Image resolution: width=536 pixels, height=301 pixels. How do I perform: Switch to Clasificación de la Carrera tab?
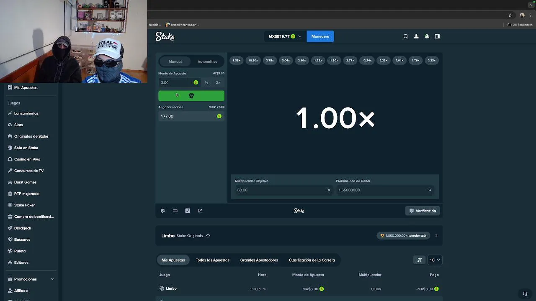click(x=312, y=260)
